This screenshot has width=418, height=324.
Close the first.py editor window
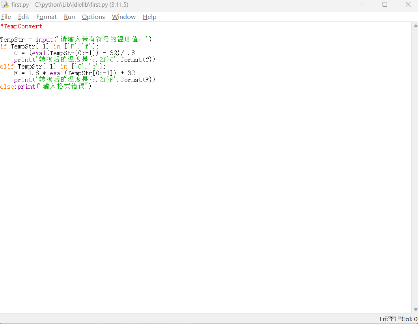408,4
